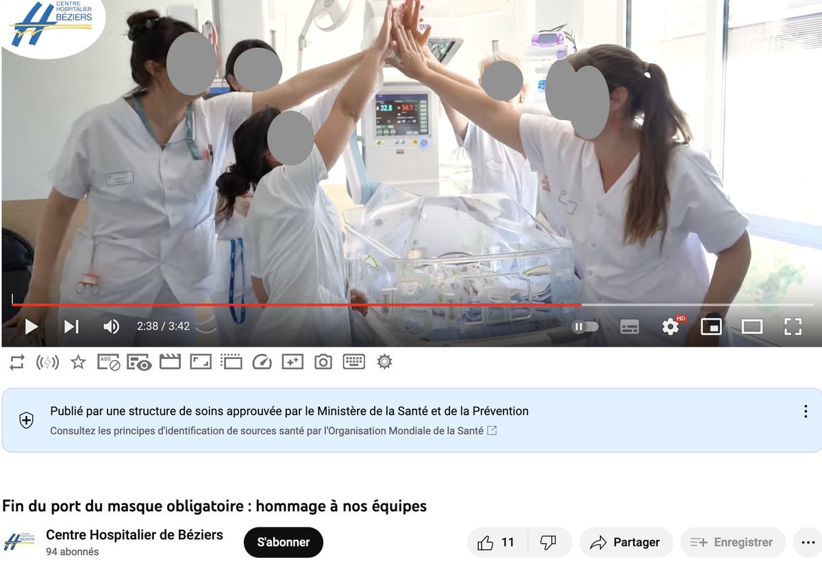Open the HD settings gear menu
Image resolution: width=822 pixels, height=568 pixels.
point(671,327)
